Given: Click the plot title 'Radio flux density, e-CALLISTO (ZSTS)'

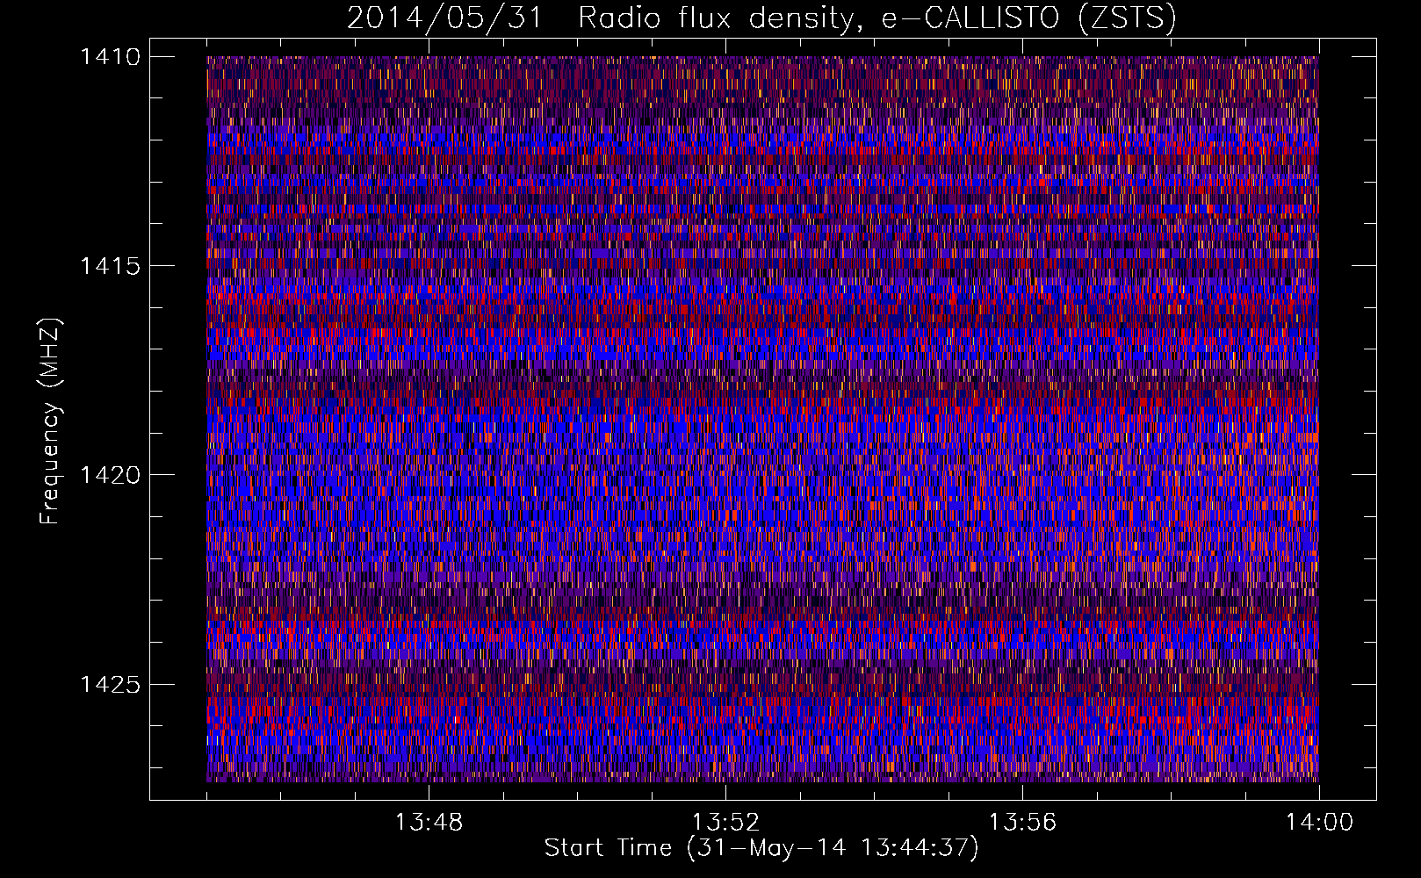Looking at the screenshot, I should pyautogui.click(x=877, y=18).
